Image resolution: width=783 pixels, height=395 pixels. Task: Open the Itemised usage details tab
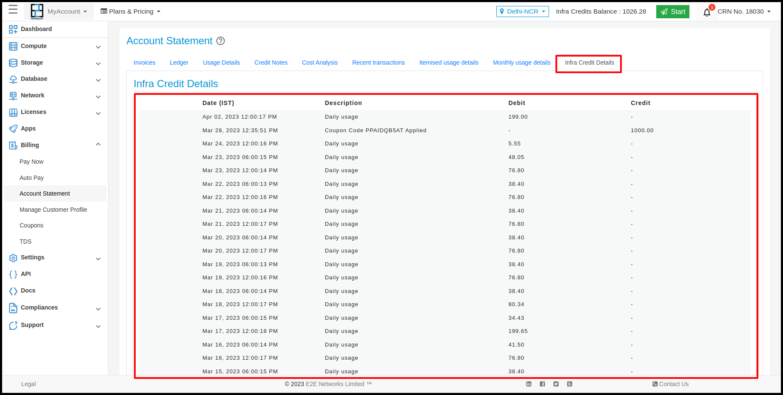pyautogui.click(x=449, y=63)
